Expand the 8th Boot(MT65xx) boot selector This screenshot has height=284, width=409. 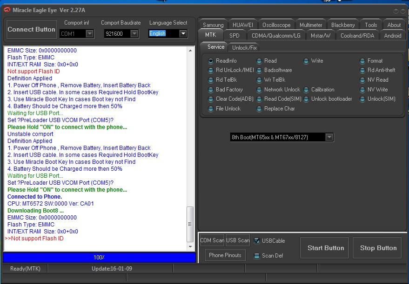(329, 137)
